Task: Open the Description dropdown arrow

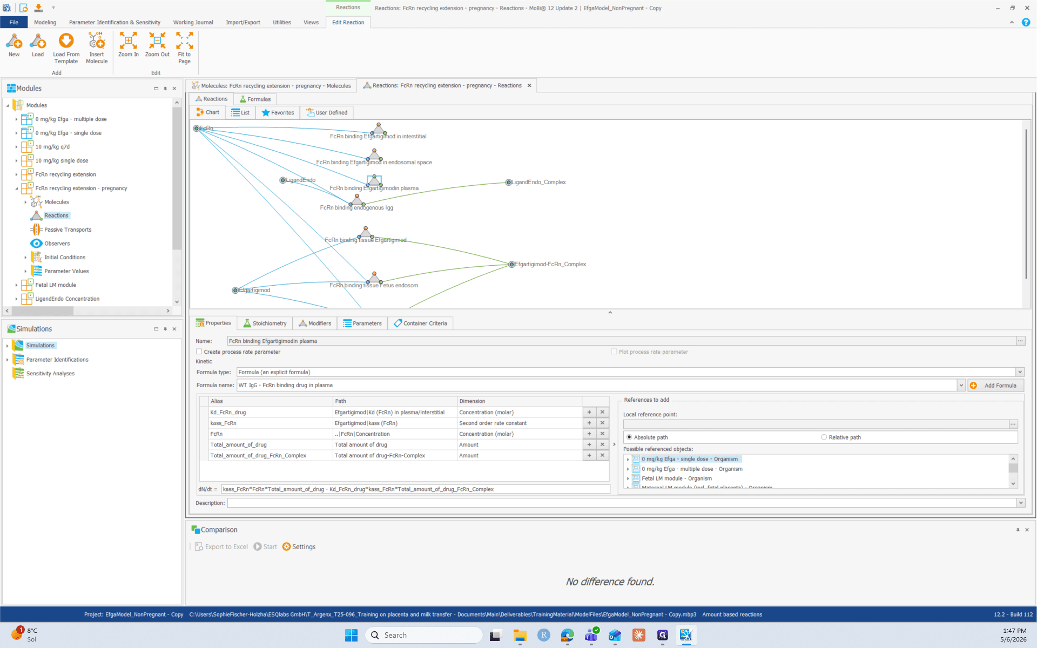Action: click(1020, 503)
